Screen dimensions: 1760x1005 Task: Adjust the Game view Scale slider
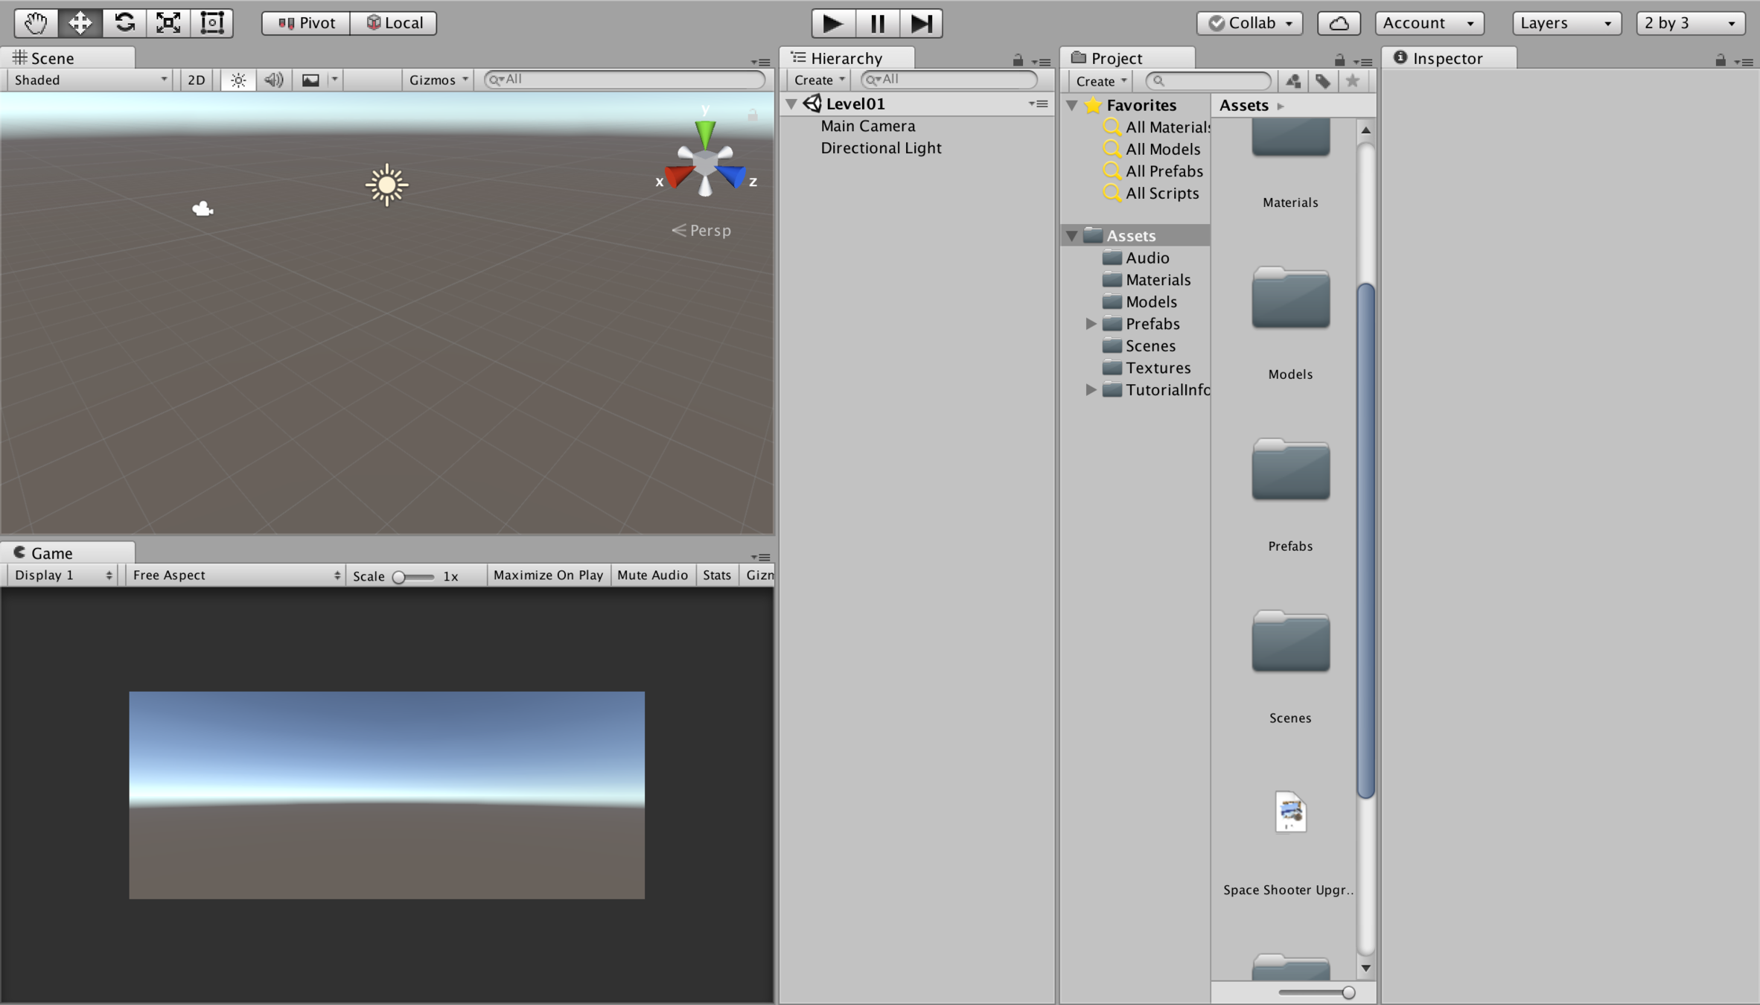(x=400, y=577)
